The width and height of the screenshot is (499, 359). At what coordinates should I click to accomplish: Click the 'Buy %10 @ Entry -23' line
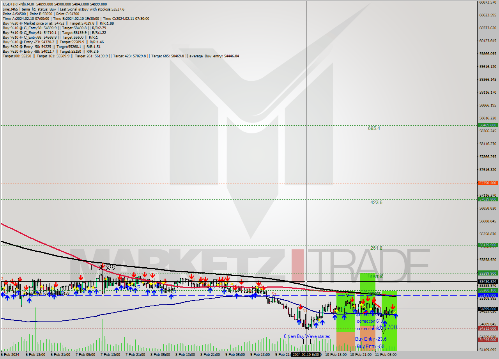click(x=53, y=42)
